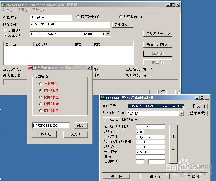Screen dimensions: 216x181
Task: Click the GhostCast window resize grip
Action: point(179,92)
